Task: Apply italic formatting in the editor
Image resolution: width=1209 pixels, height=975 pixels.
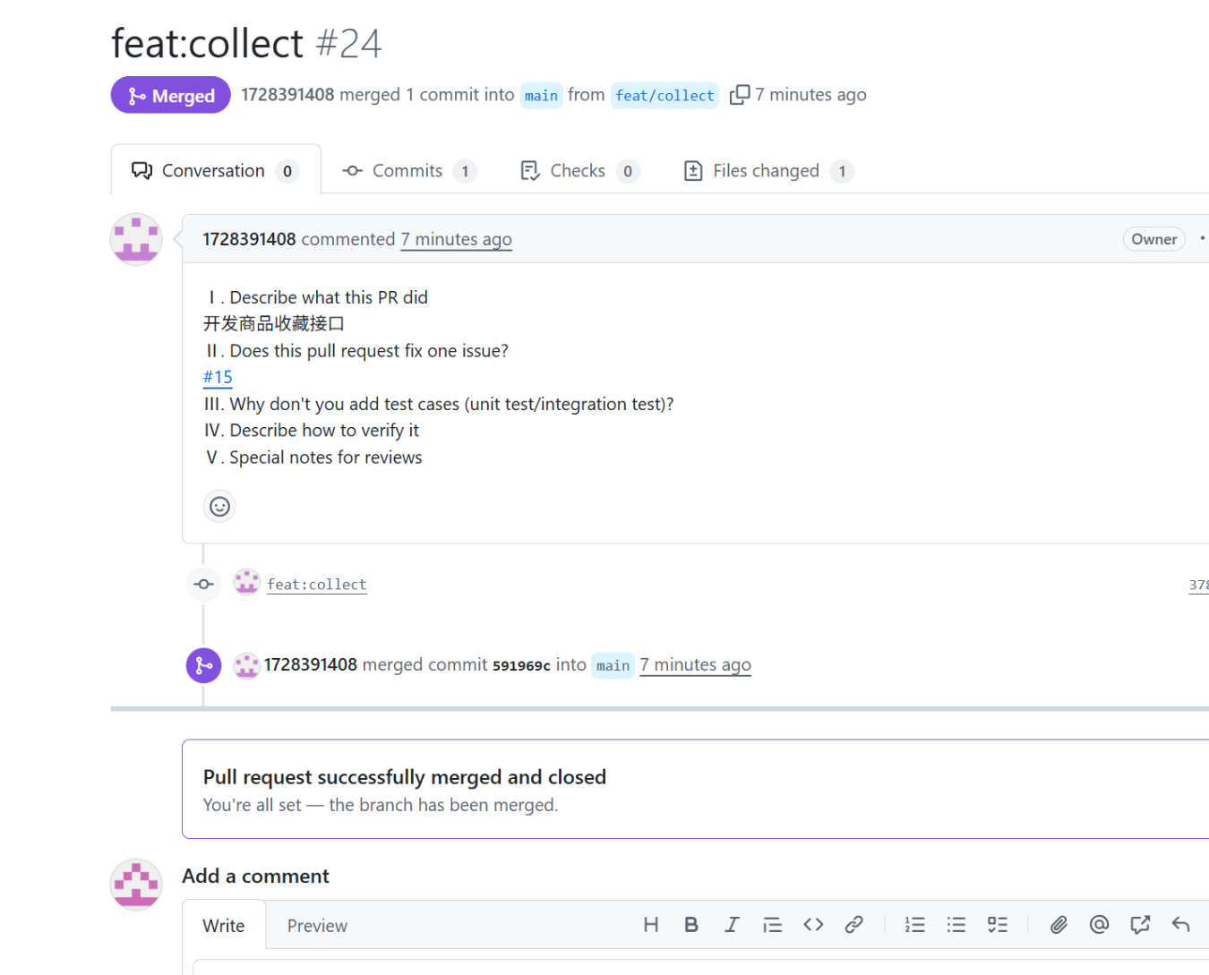Action: 732,925
